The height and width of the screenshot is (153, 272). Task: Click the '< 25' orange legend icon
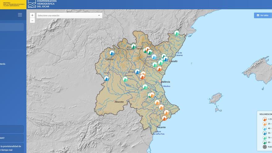265,119
